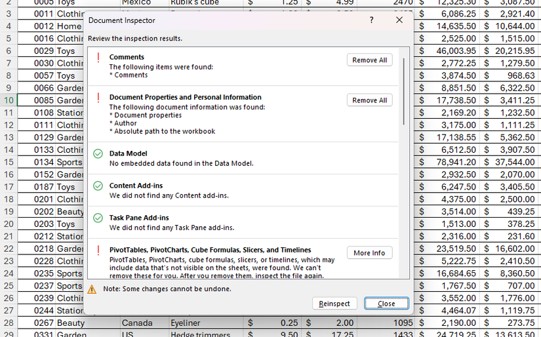Click the value 46,003.95 in the sheet
541x337 pixels.
tap(456, 50)
